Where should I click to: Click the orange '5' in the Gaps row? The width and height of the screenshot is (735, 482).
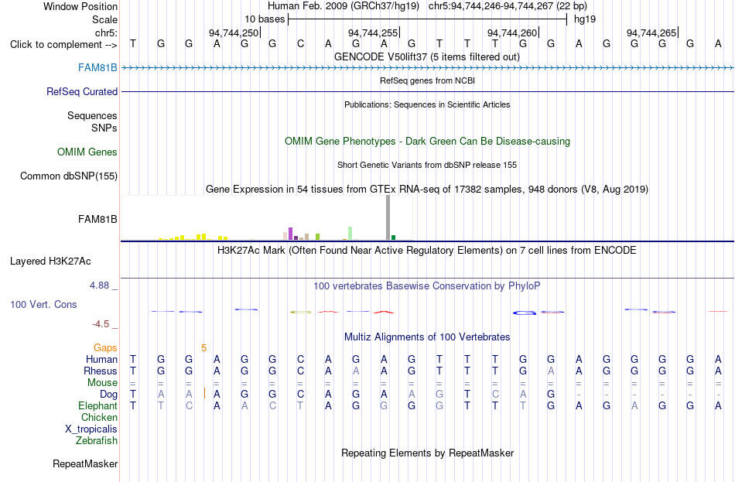[203, 348]
